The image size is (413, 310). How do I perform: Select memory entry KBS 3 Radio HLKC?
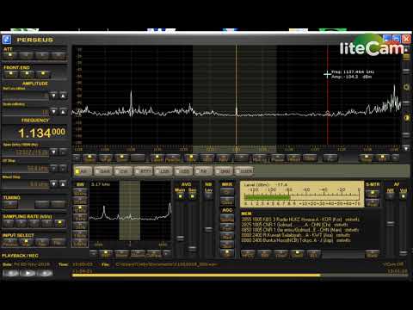(300, 220)
